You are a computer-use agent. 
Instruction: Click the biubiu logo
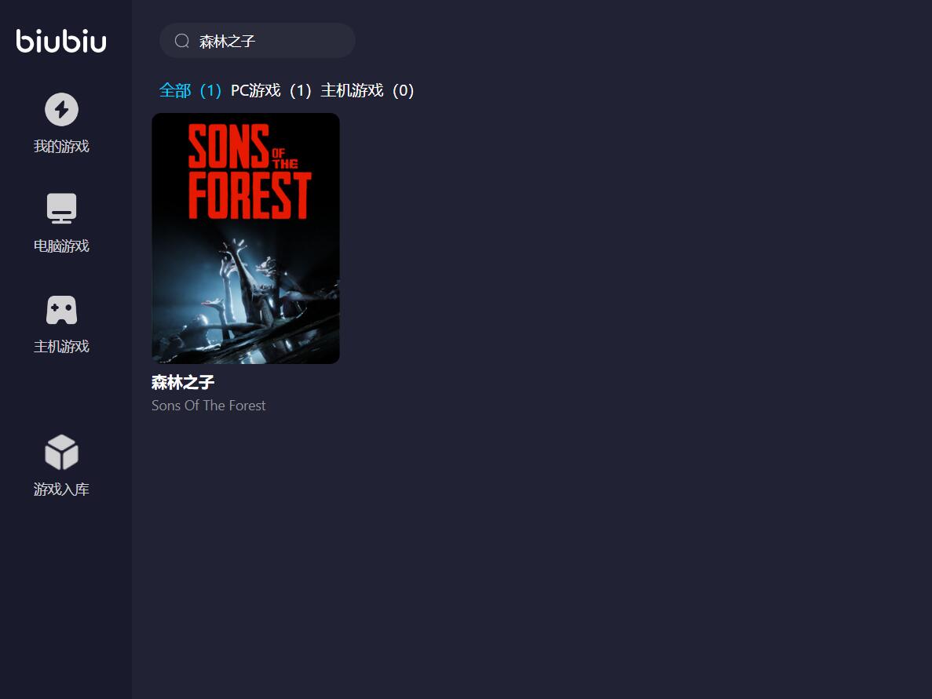pos(61,41)
